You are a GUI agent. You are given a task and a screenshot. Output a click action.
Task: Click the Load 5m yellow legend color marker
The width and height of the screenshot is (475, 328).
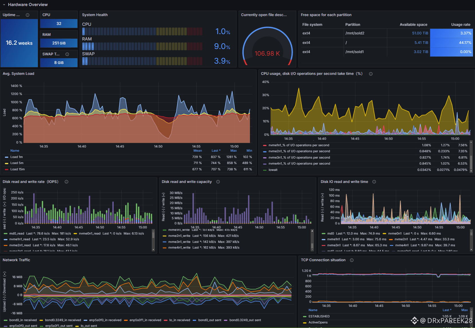point(7,163)
